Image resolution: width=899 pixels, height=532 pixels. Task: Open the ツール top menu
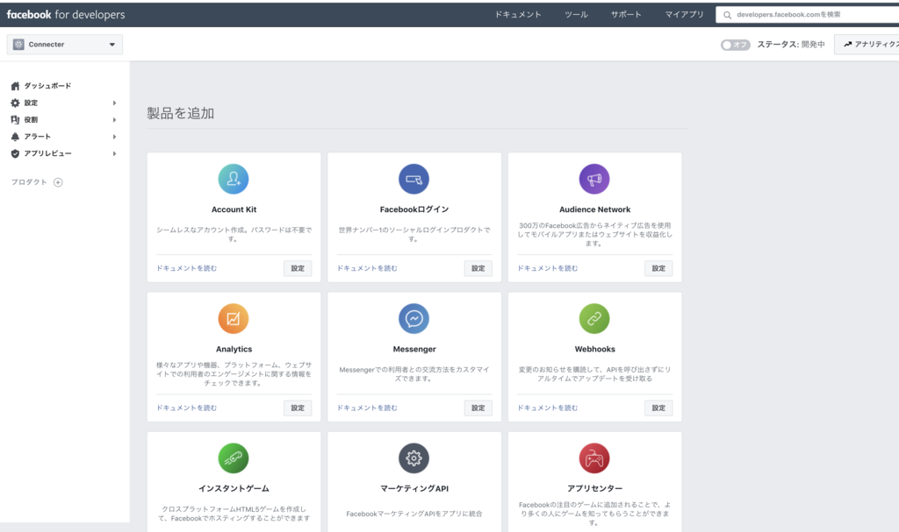(x=576, y=15)
